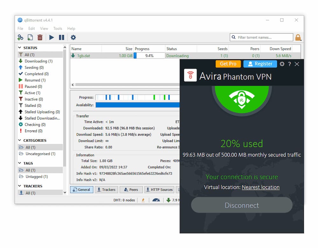Select the delete torrent trash icon
This screenshot has height=248, width=318.
click(x=39, y=37)
